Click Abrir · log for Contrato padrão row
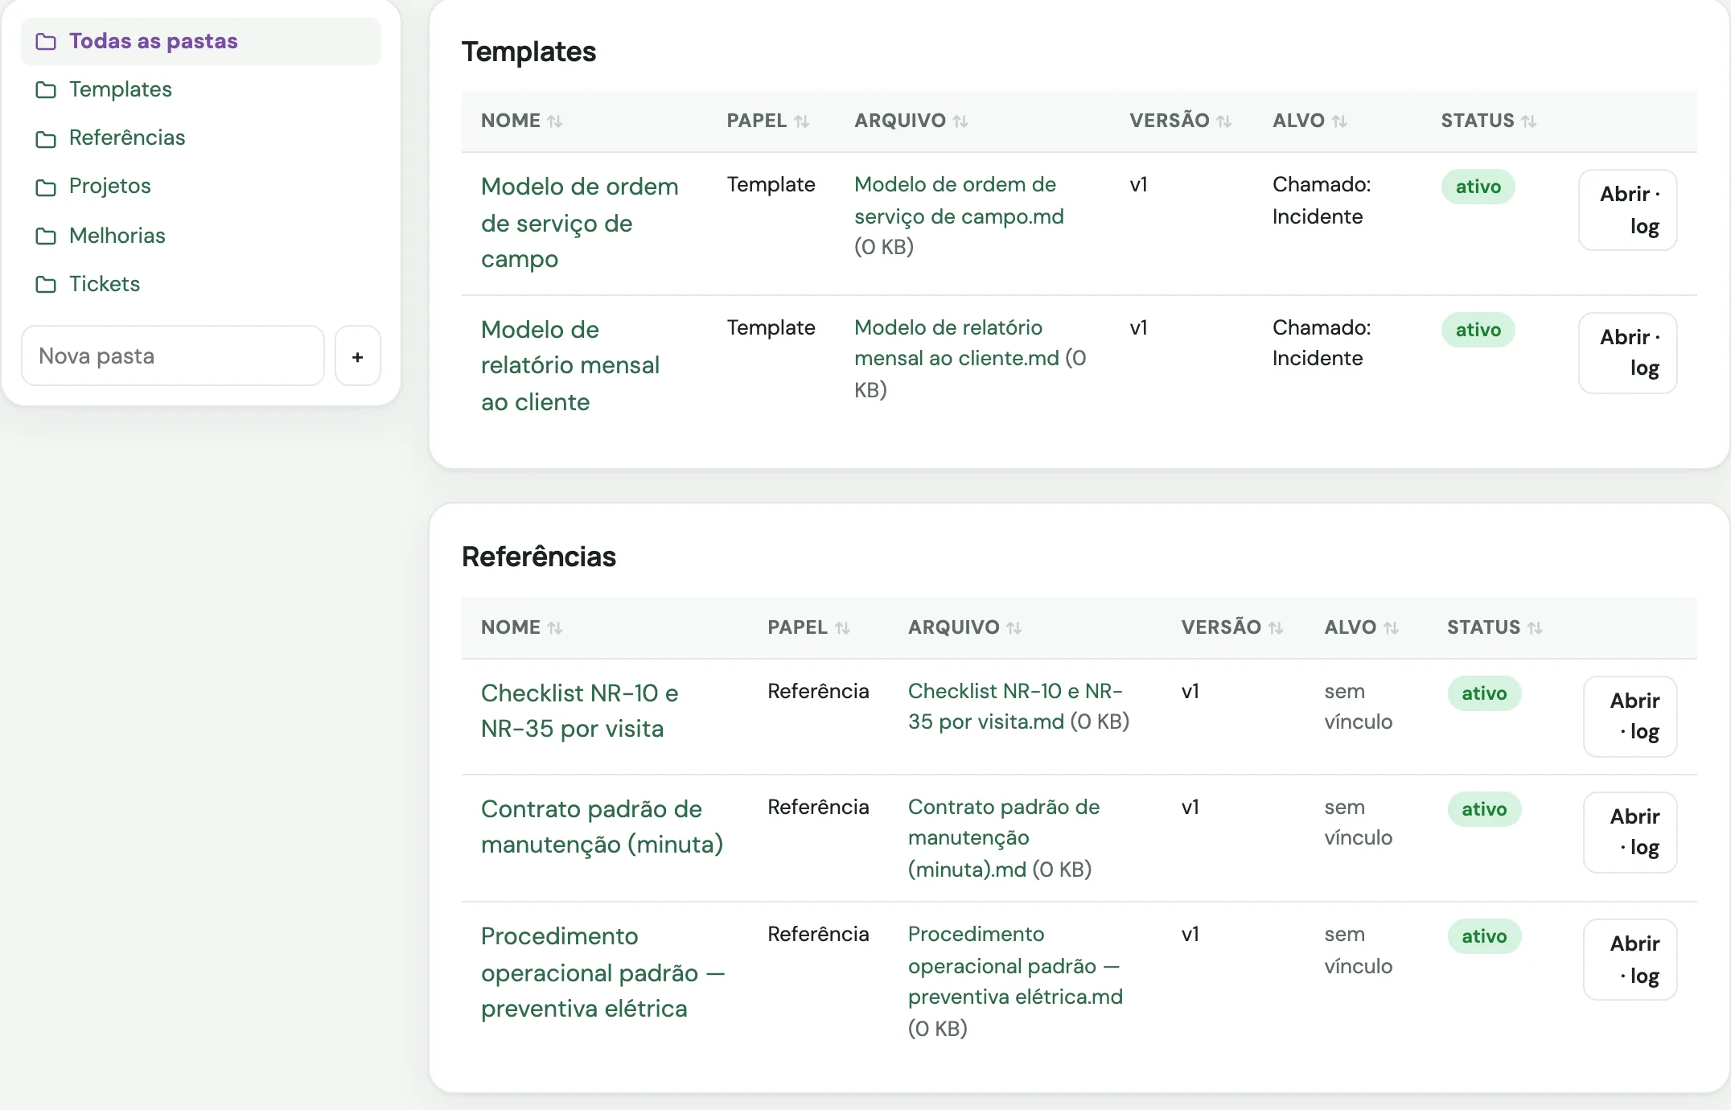The image size is (1731, 1110). tap(1630, 832)
